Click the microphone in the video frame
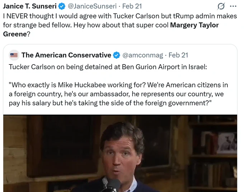 point(112,186)
